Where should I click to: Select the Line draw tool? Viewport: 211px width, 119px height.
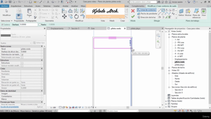(x=160, y=10)
